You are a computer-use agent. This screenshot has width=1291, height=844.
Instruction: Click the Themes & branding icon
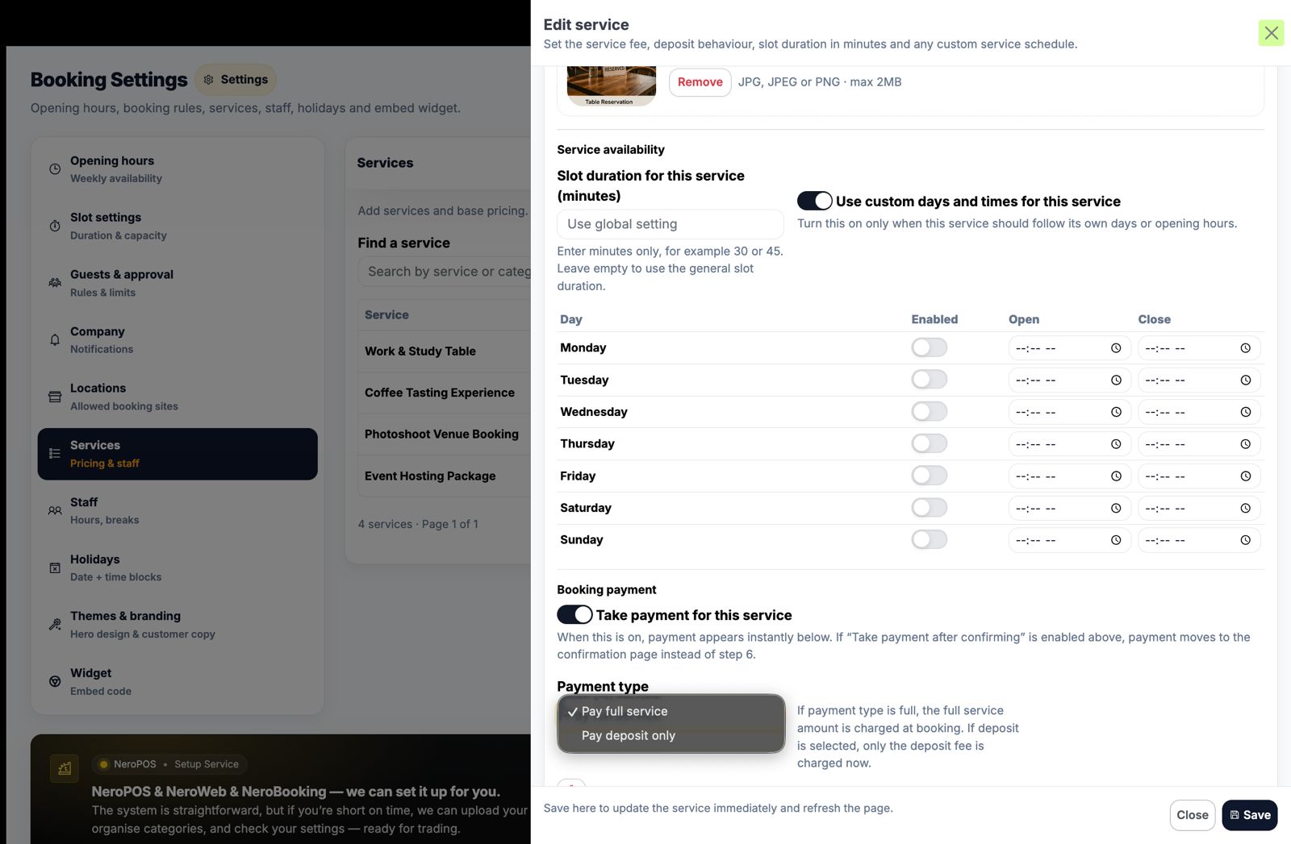coord(55,625)
